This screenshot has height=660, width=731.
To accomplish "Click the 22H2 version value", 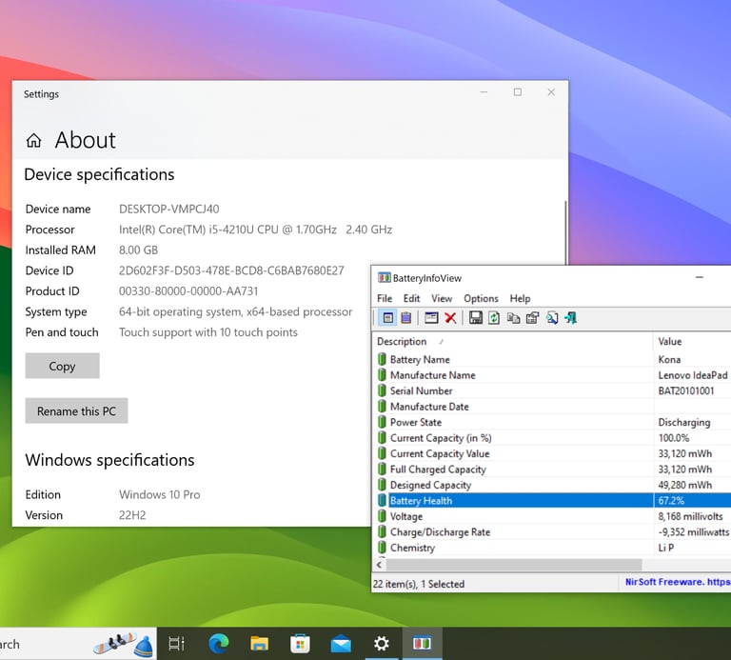I will click(x=132, y=515).
